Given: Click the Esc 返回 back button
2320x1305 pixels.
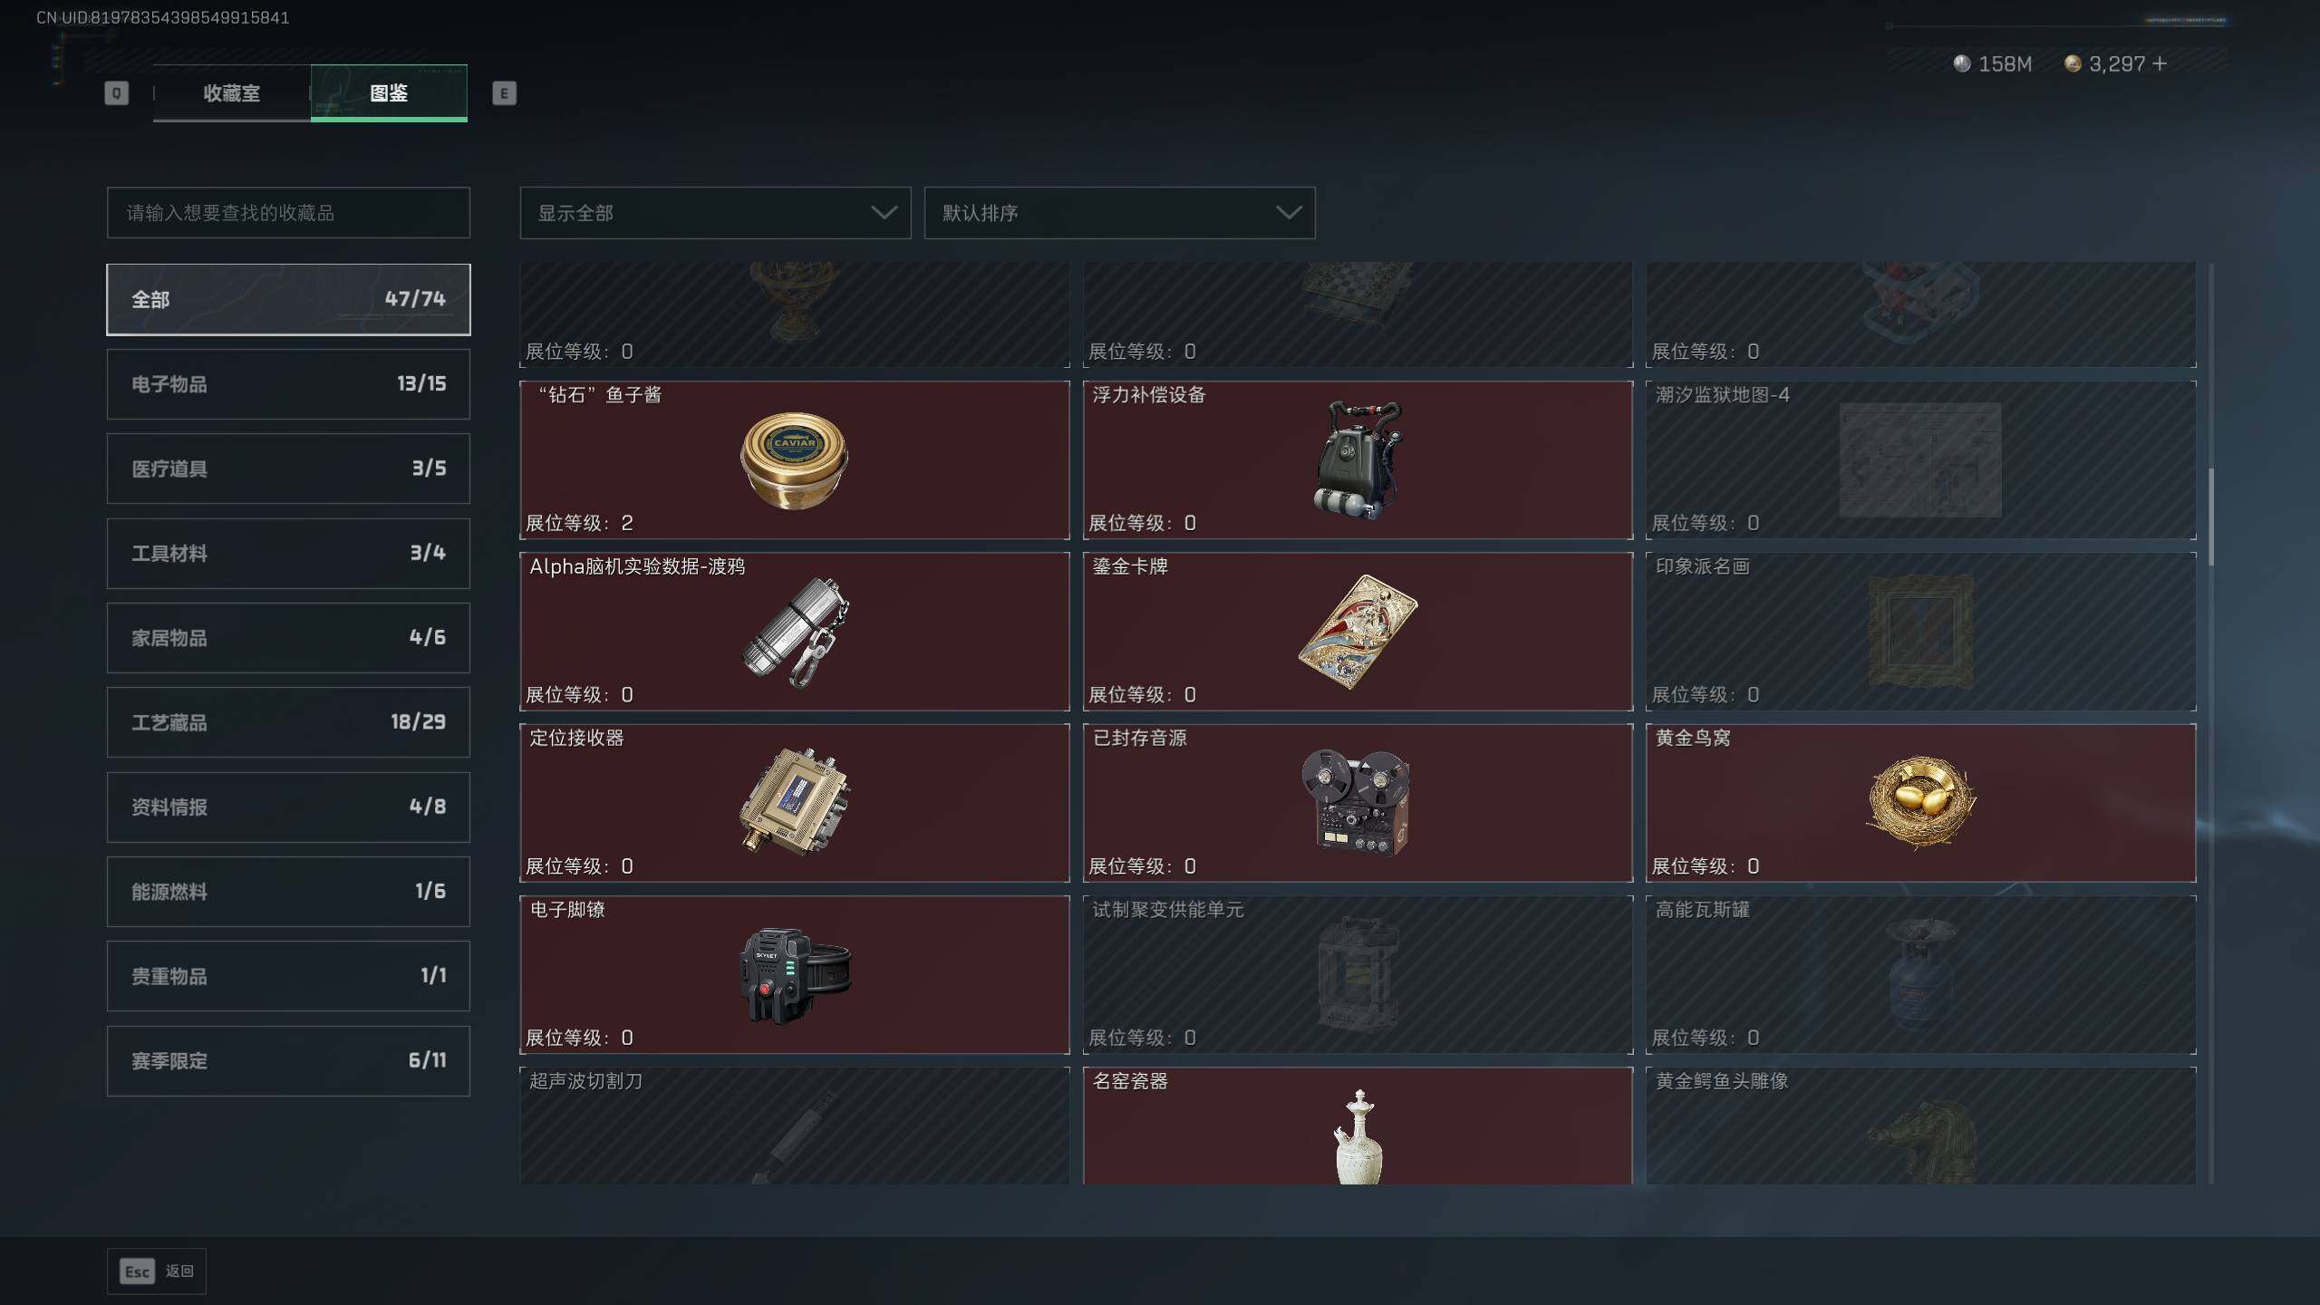Looking at the screenshot, I should pos(157,1271).
